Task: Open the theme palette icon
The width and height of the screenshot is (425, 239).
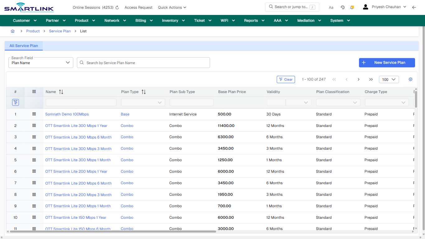Action: pos(343,7)
